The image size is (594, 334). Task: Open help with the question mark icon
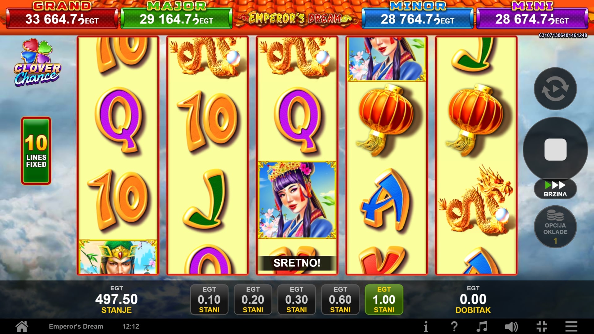pos(454,326)
